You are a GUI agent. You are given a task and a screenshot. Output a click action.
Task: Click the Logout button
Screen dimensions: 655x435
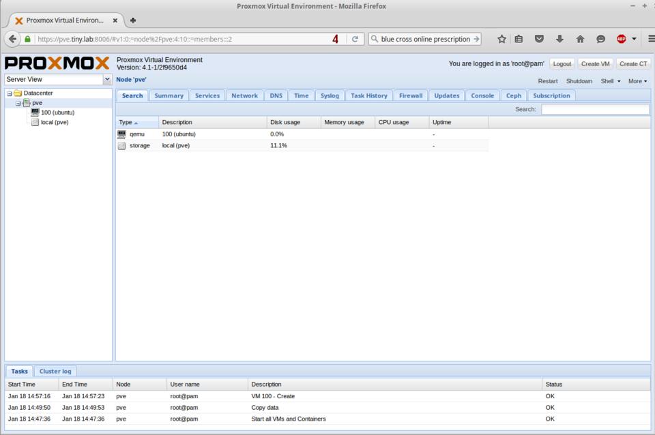pyautogui.click(x=562, y=63)
